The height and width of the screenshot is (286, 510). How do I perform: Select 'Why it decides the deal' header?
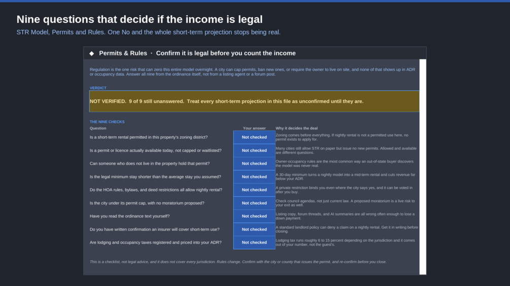click(297, 128)
